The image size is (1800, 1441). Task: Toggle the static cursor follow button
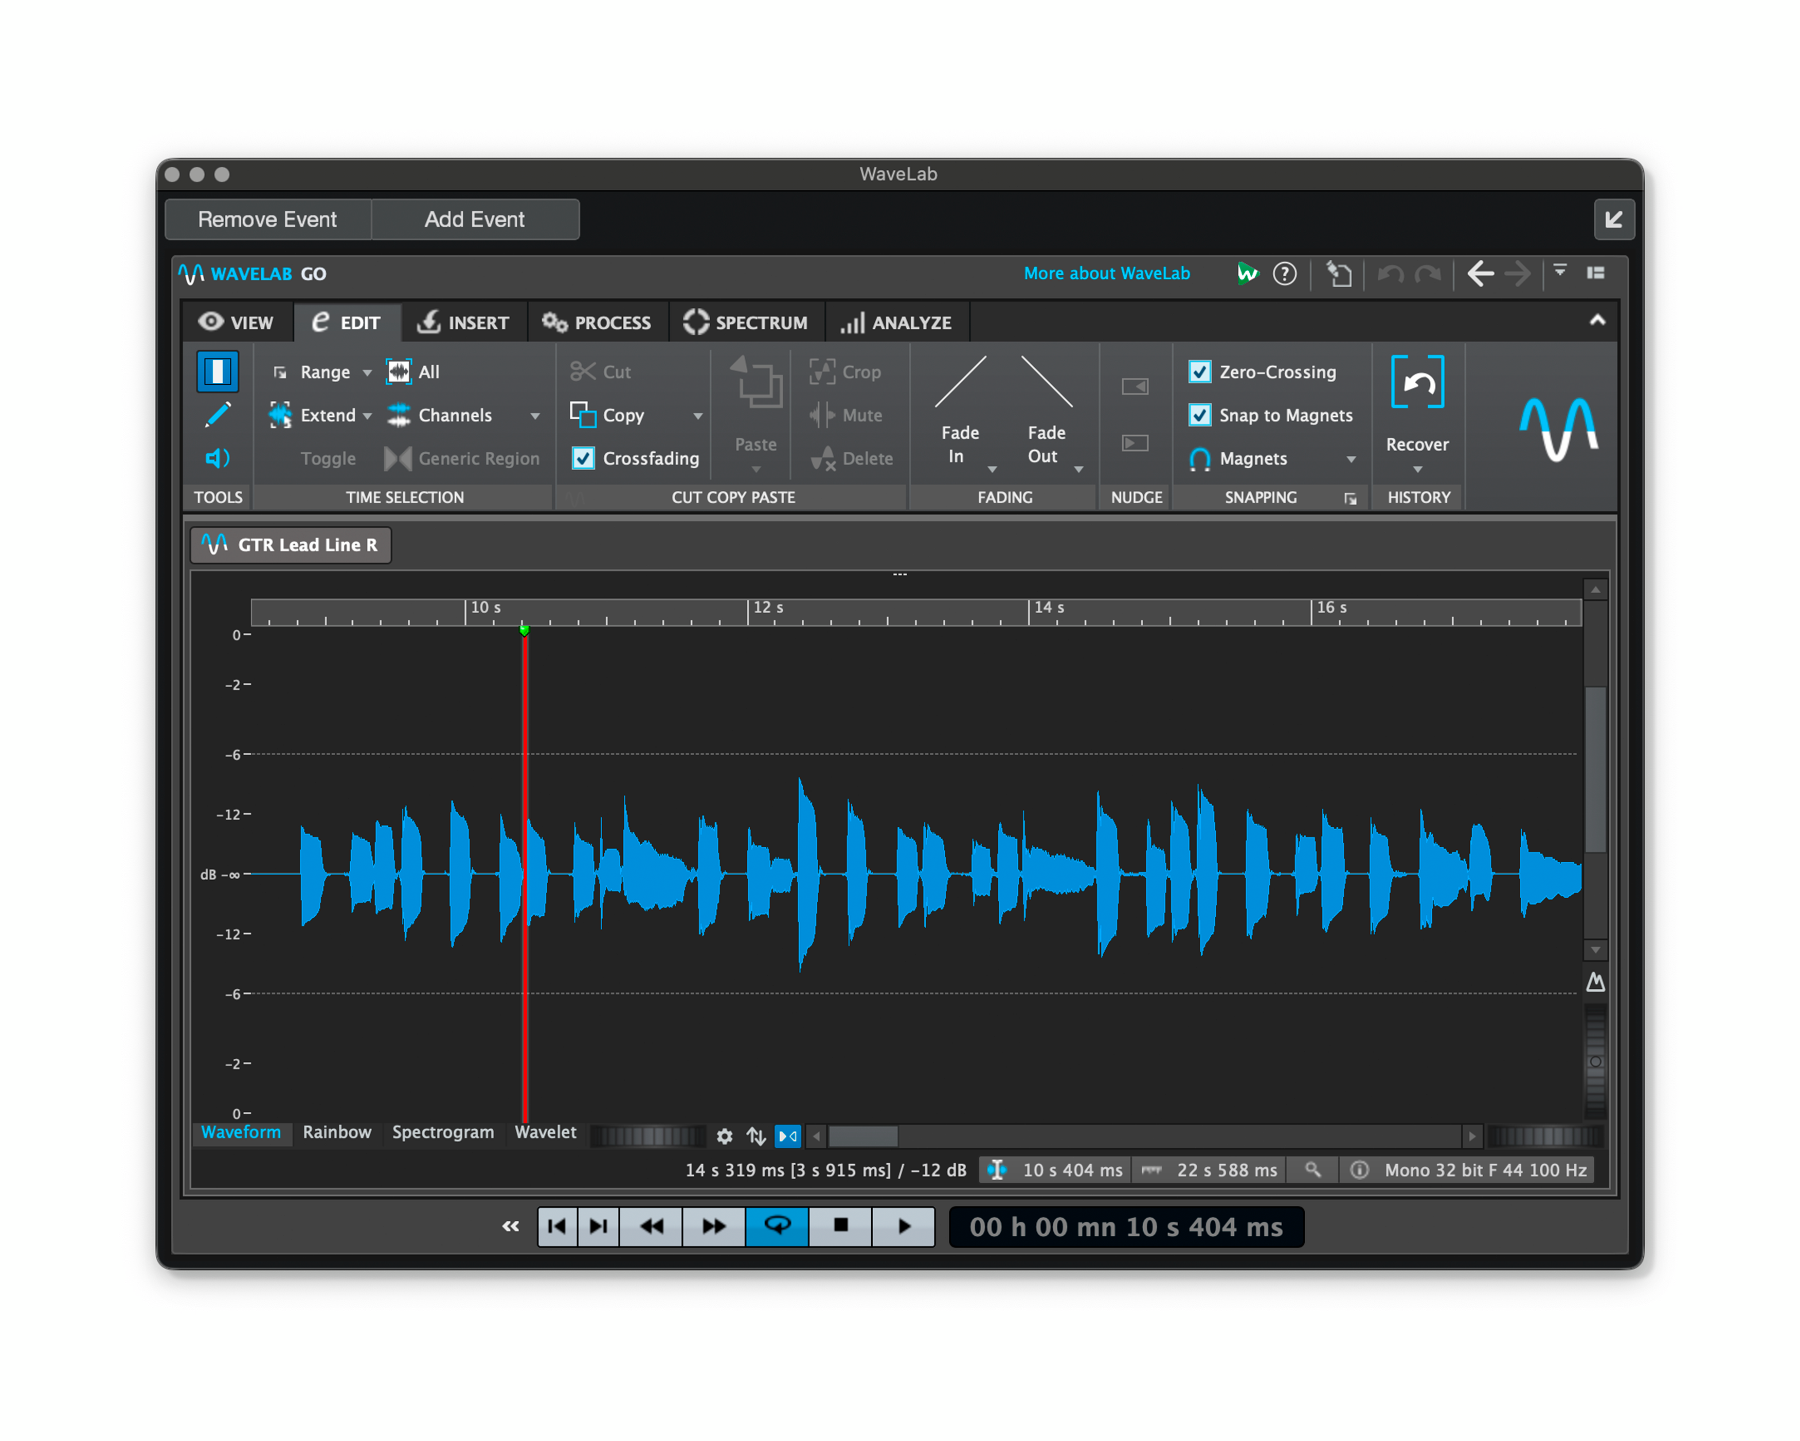click(787, 1136)
